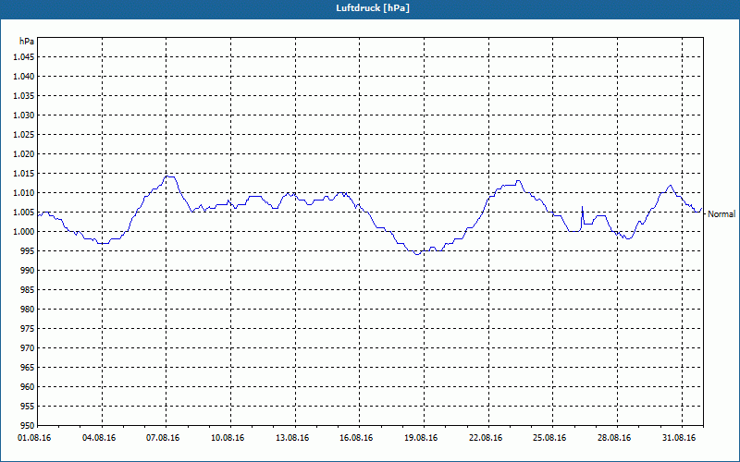This screenshot has height=462, width=740.
Task: Select the 955 axis value
Action: [28, 407]
